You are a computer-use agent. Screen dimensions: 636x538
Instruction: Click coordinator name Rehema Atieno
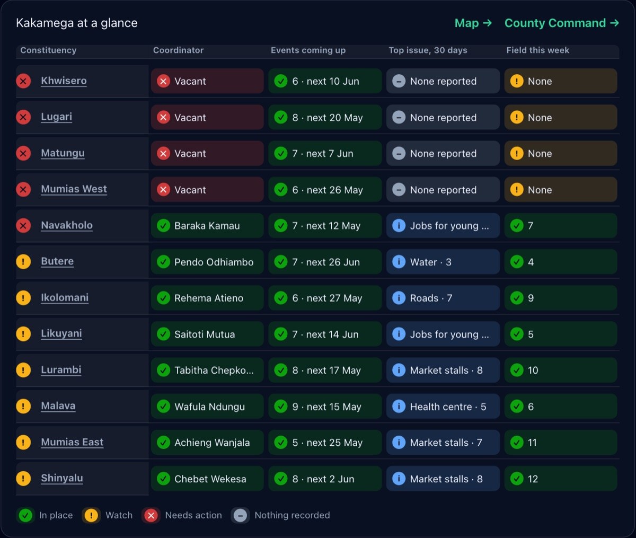tap(209, 298)
